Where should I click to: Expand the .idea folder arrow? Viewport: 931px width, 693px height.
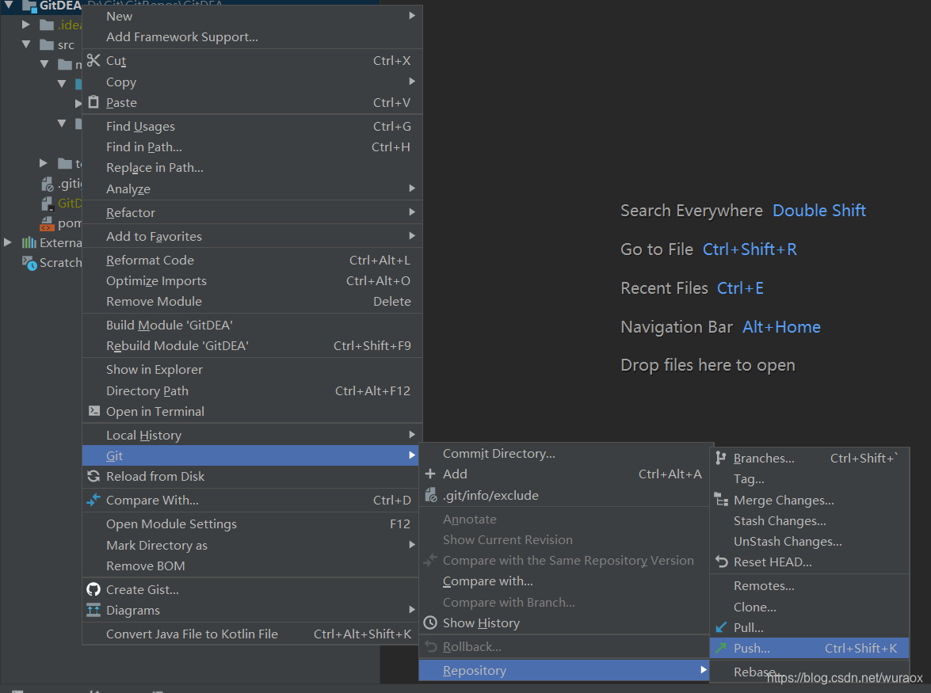[25, 25]
